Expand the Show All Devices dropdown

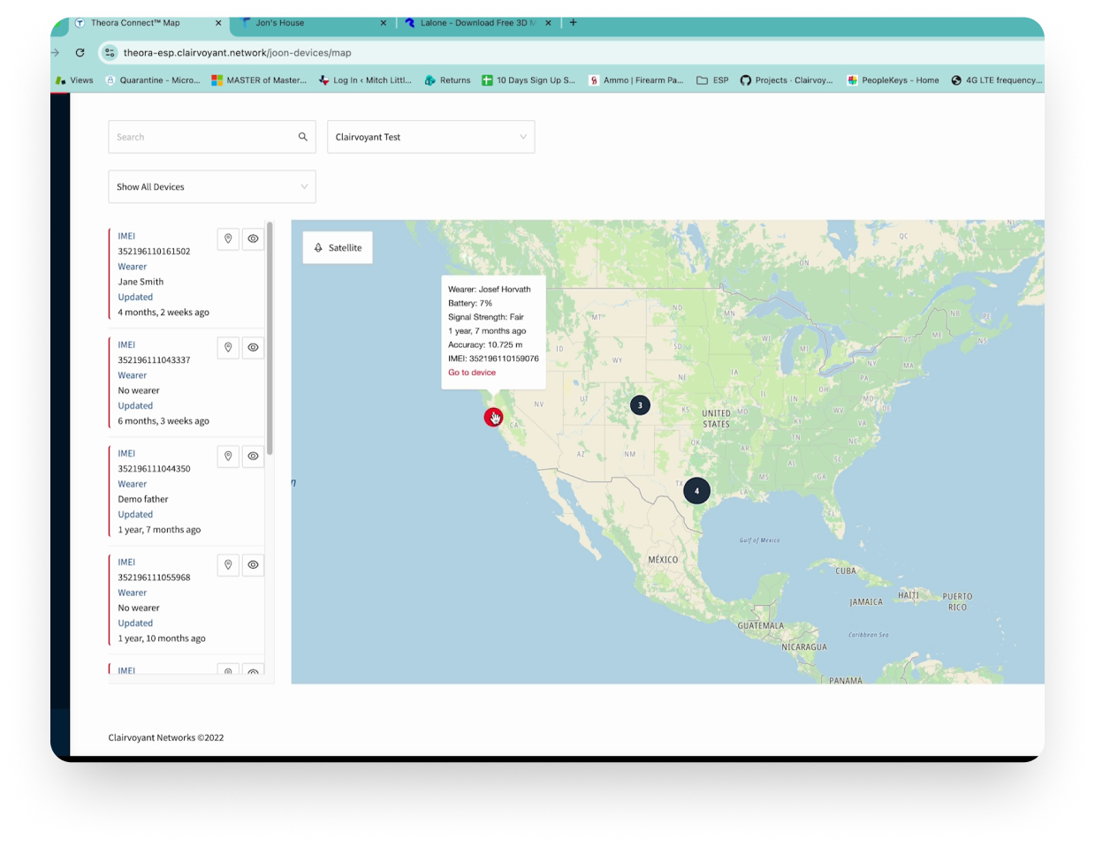pos(212,187)
